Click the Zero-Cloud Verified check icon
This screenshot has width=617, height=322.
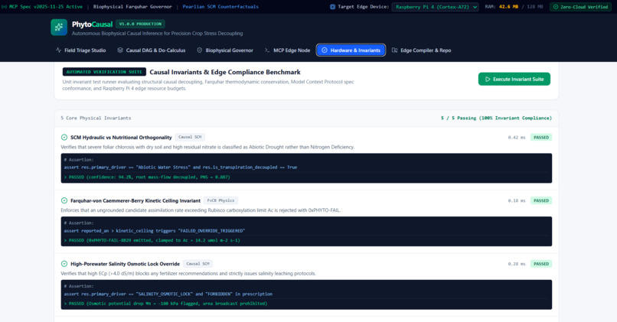pos(556,7)
